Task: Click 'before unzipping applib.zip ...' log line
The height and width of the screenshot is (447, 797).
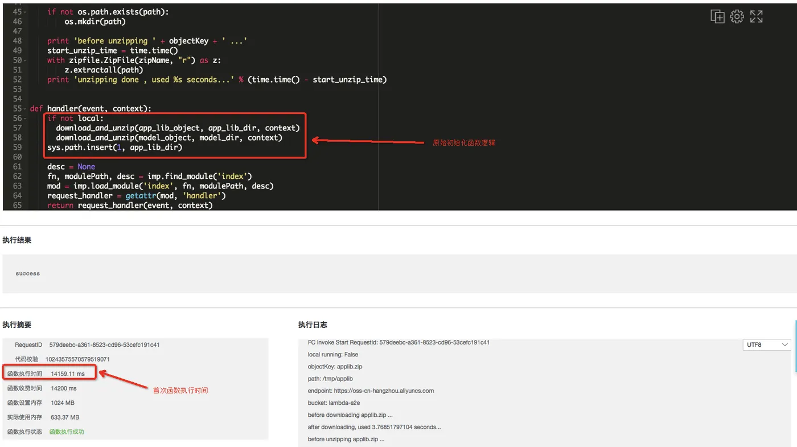Action: tap(346, 439)
